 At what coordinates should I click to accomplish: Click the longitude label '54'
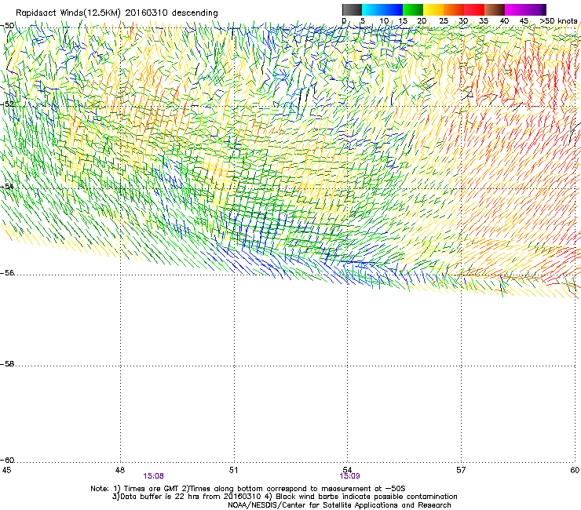point(347,470)
